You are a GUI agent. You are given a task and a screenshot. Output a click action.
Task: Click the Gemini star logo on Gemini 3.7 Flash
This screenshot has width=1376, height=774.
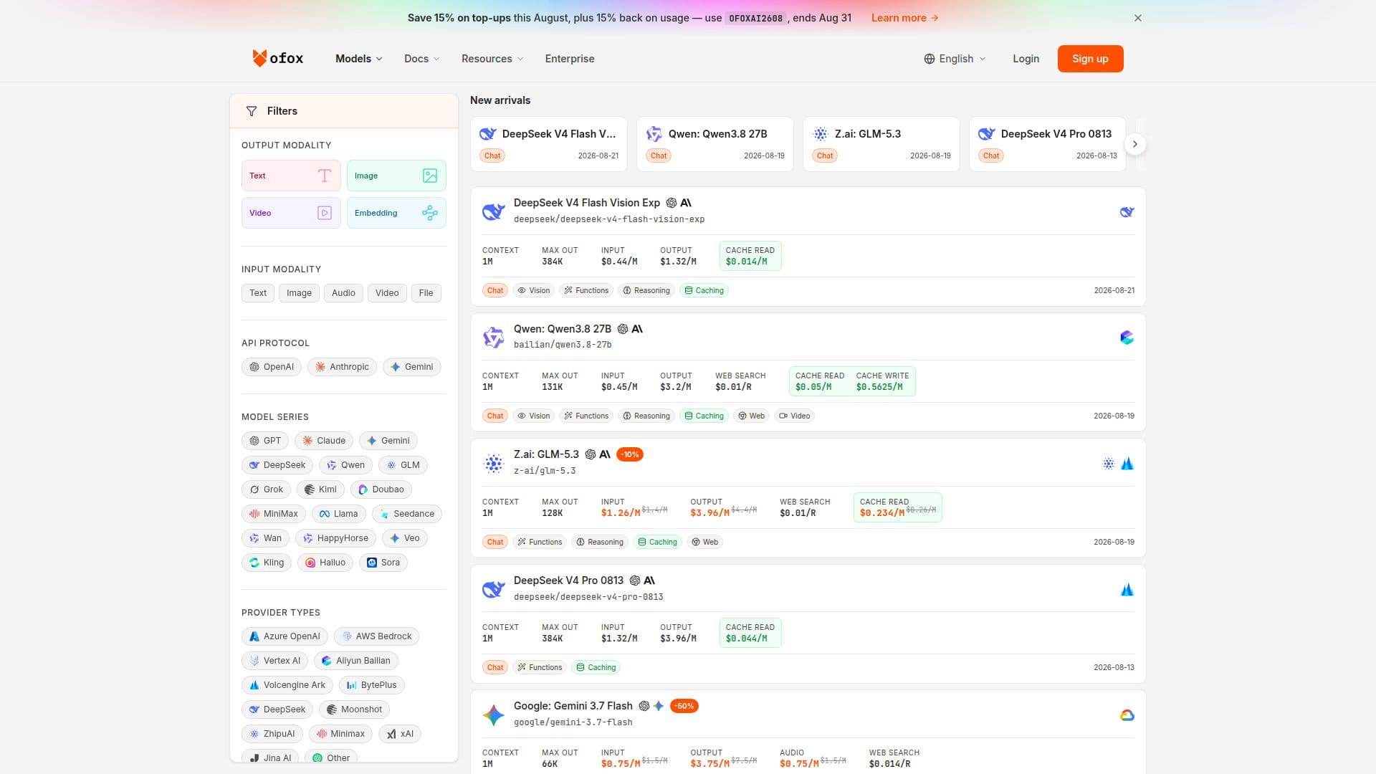pyautogui.click(x=493, y=715)
